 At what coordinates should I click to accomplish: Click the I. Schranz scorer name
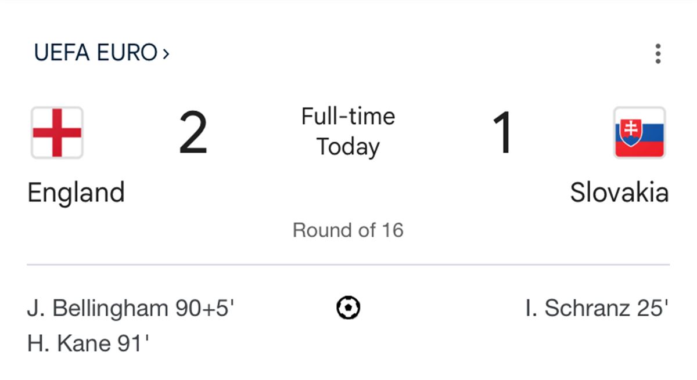pyautogui.click(x=578, y=308)
